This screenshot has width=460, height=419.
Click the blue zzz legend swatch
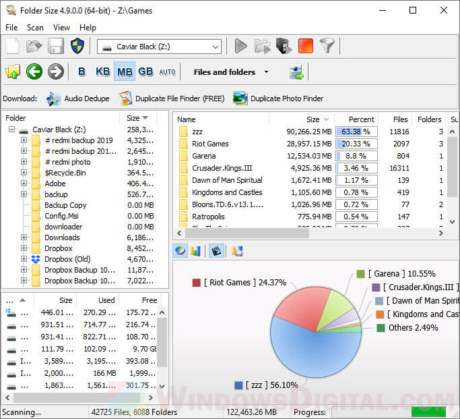tap(238, 385)
